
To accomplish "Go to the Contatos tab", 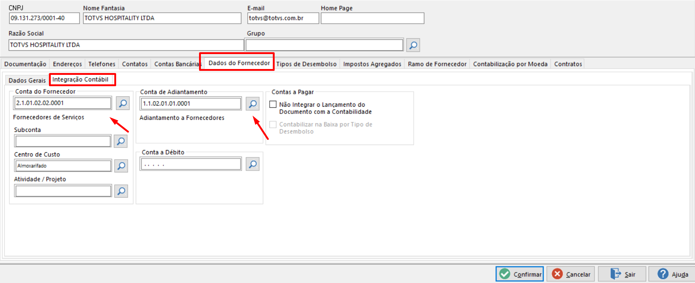I will click(x=135, y=64).
